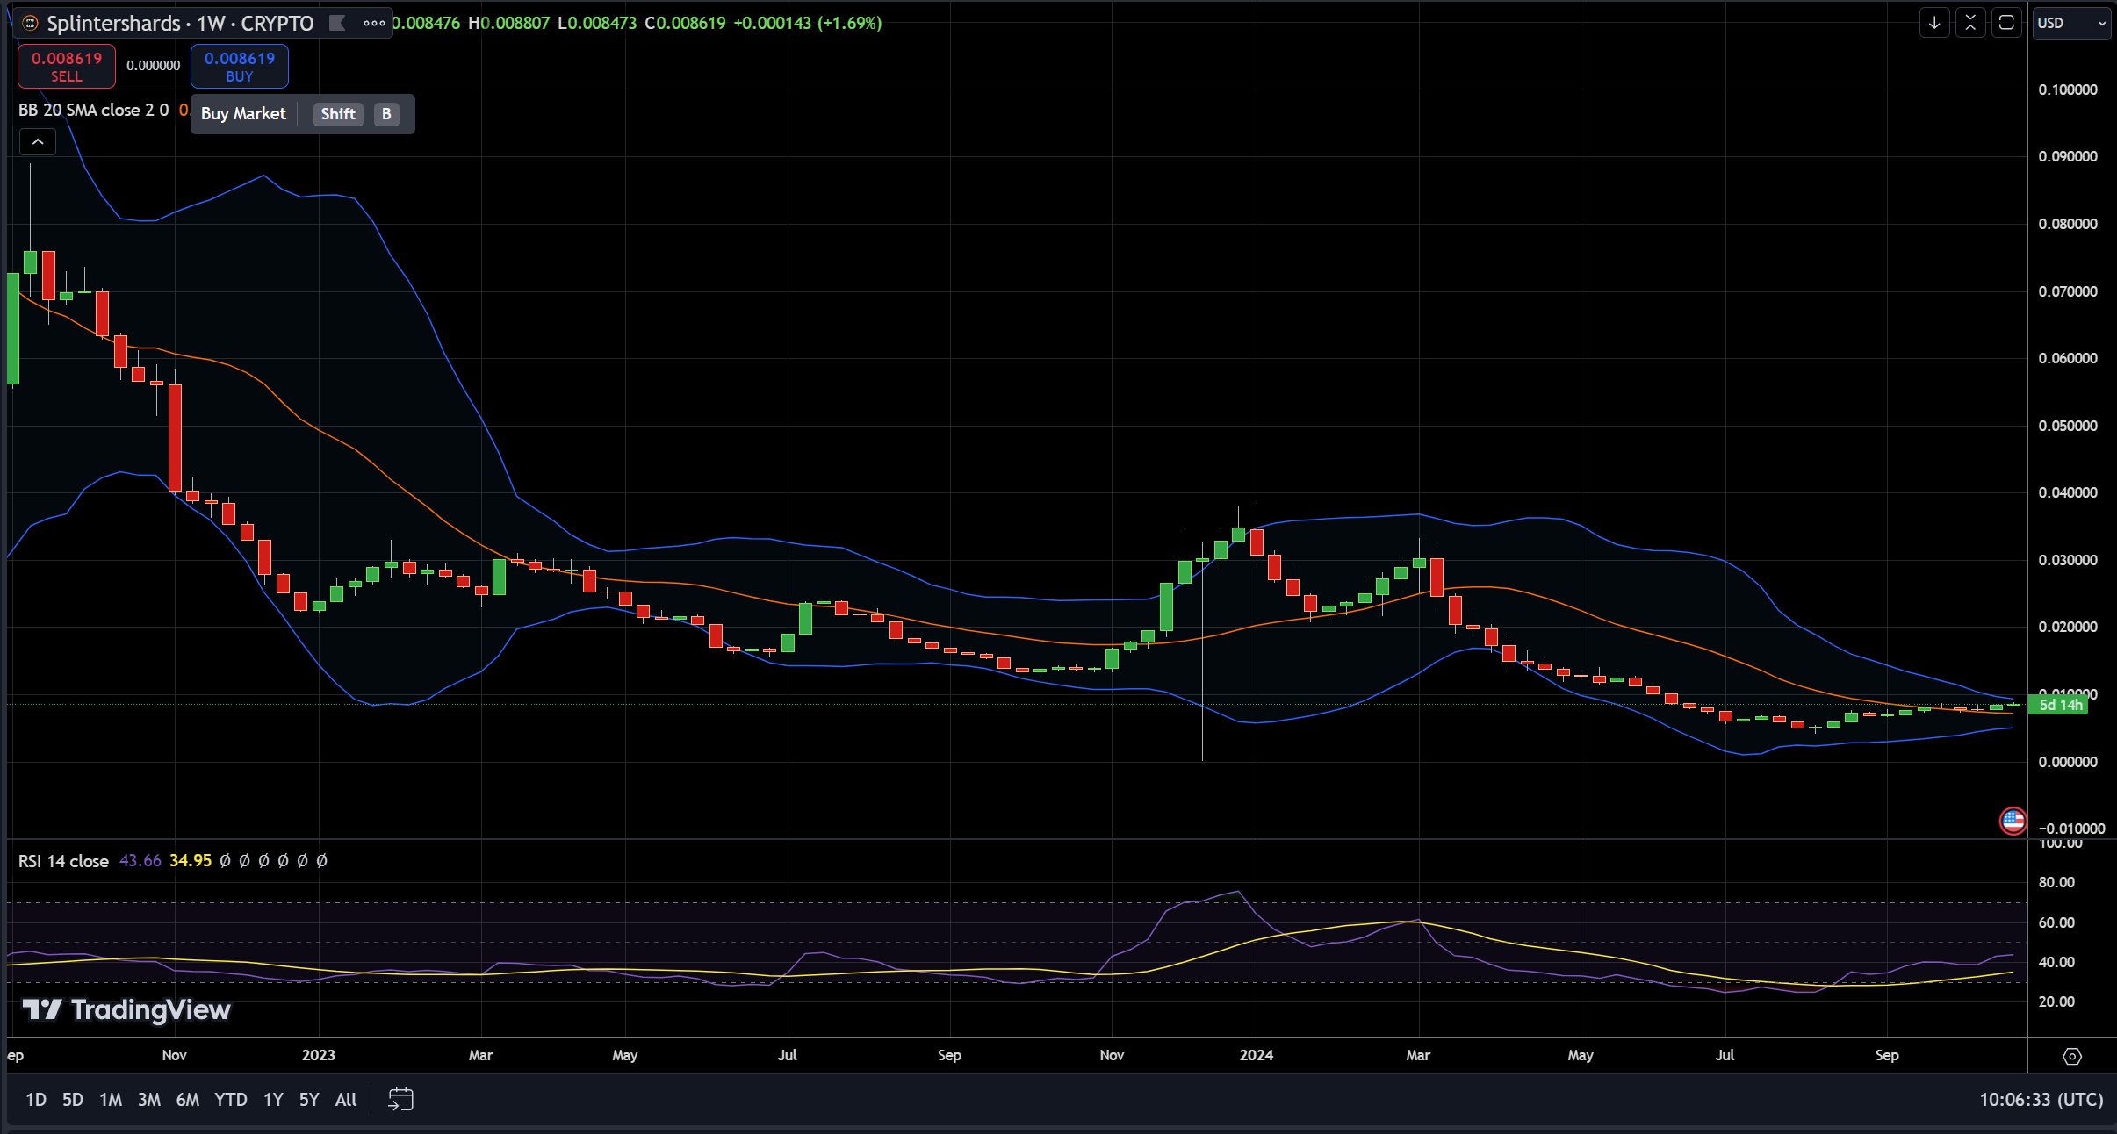
Task: Select the 1D time range
Action: pyautogui.click(x=36, y=1100)
